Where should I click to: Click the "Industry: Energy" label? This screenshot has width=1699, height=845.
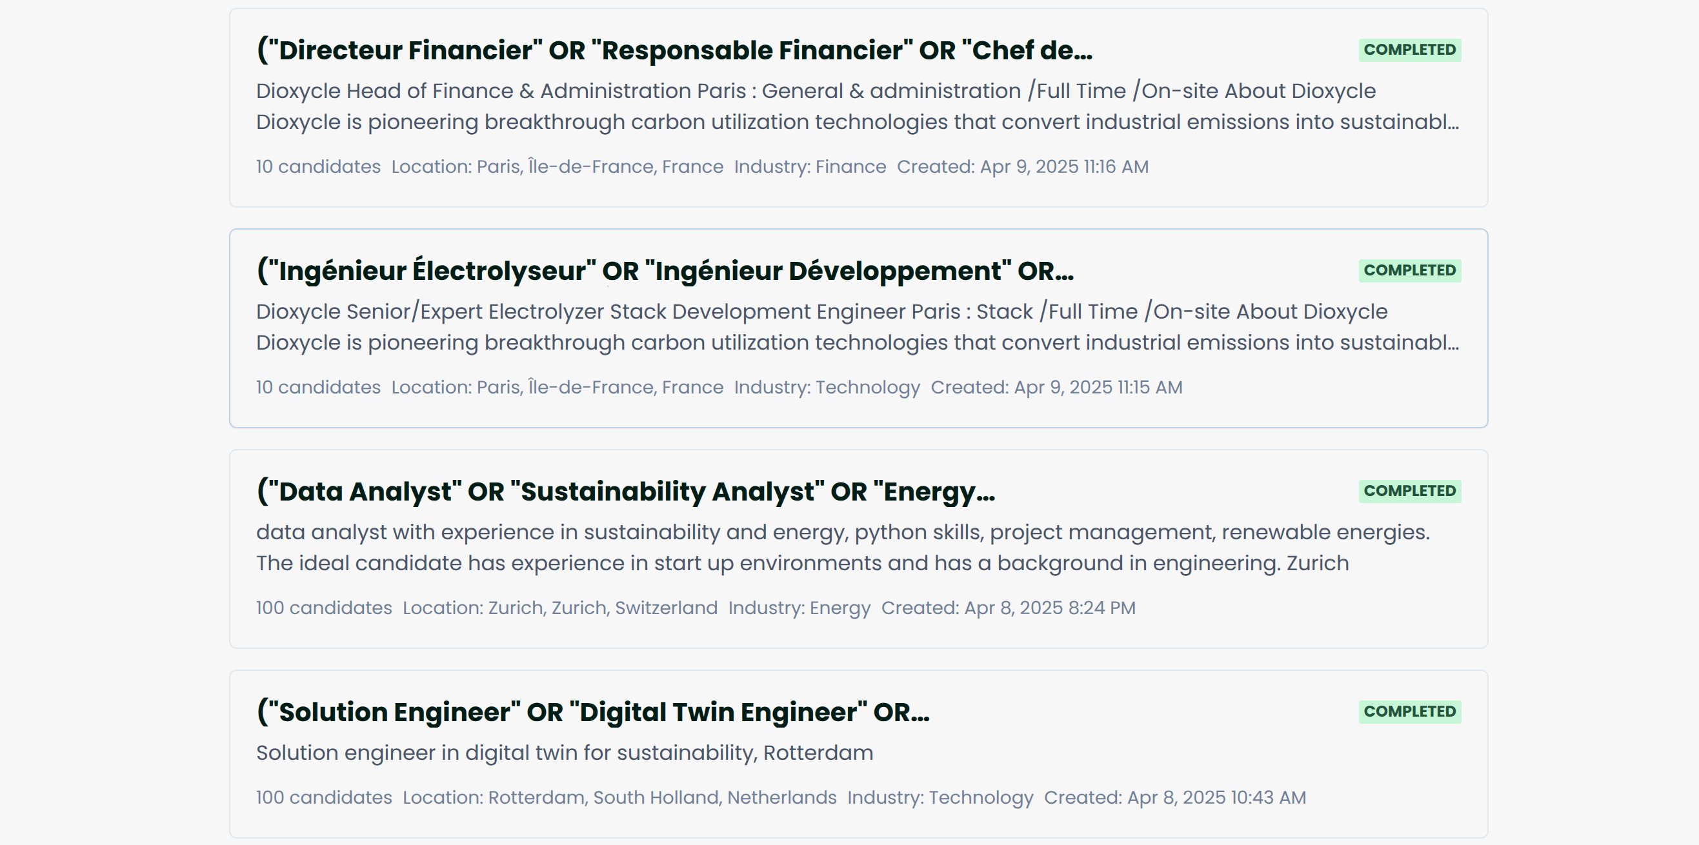799,608
